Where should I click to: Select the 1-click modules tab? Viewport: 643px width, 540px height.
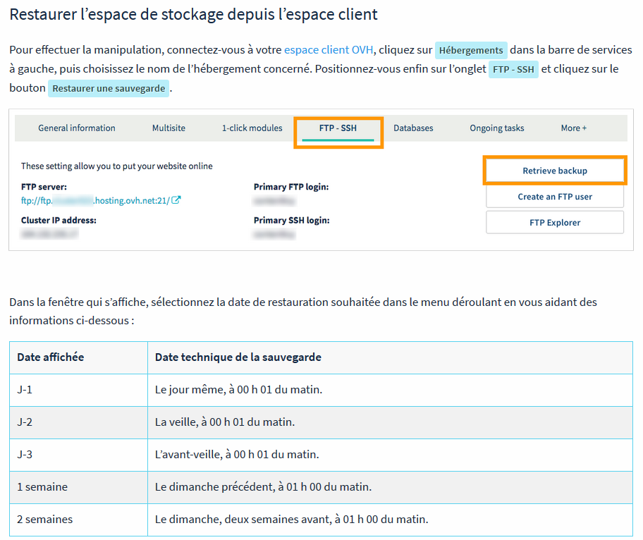(252, 128)
